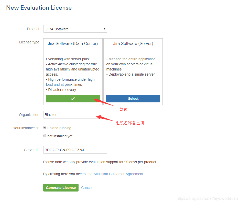
Task: Click the 'Your instance is:' label
Action: tap(26, 128)
